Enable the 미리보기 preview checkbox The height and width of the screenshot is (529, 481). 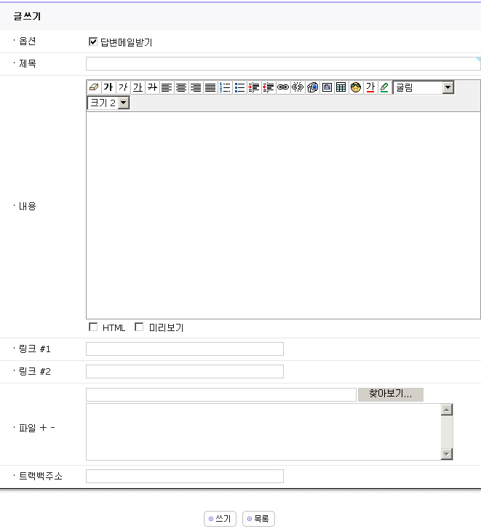tap(139, 327)
